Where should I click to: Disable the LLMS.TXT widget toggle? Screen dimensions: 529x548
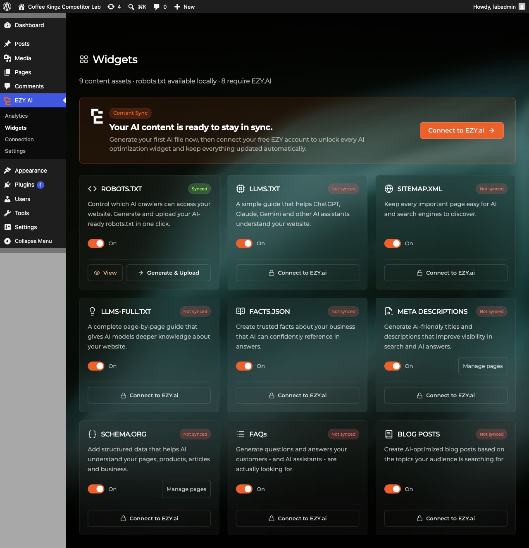[244, 243]
